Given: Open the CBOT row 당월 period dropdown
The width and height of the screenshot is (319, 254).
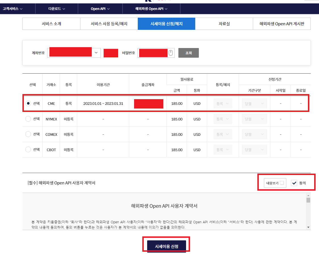Looking at the screenshot, I should (x=254, y=150).
